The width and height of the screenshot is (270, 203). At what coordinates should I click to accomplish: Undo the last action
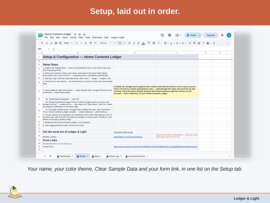coord(47,43)
